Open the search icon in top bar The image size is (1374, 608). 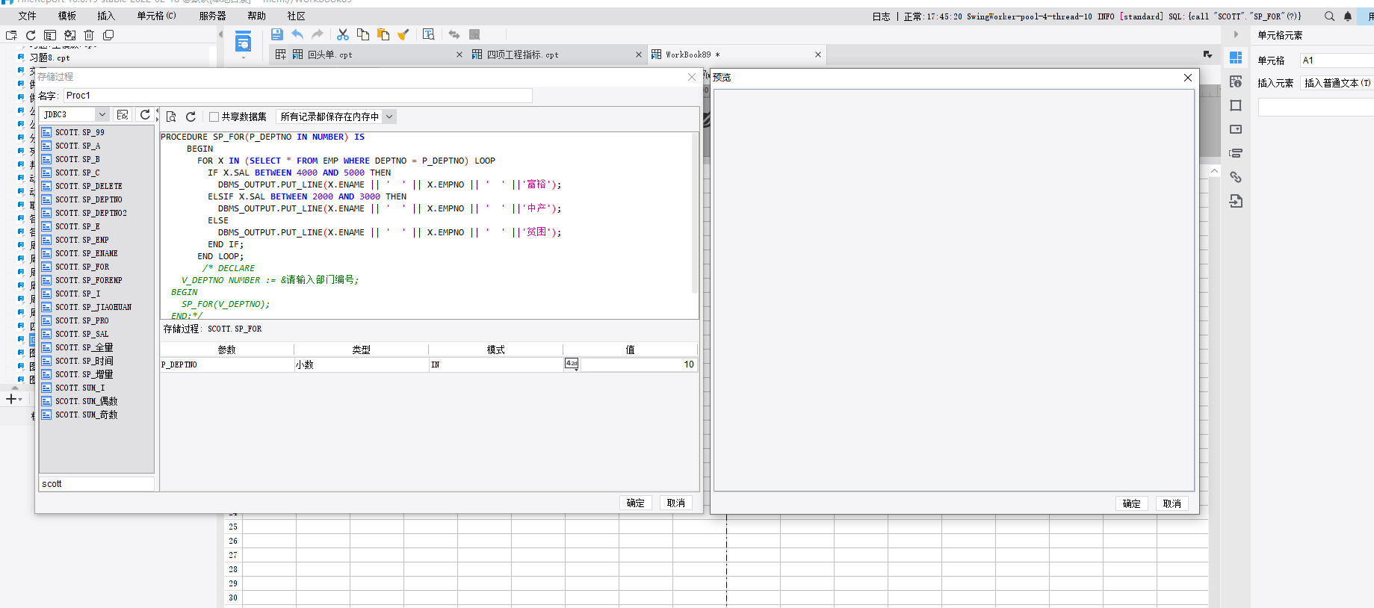click(1329, 16)
